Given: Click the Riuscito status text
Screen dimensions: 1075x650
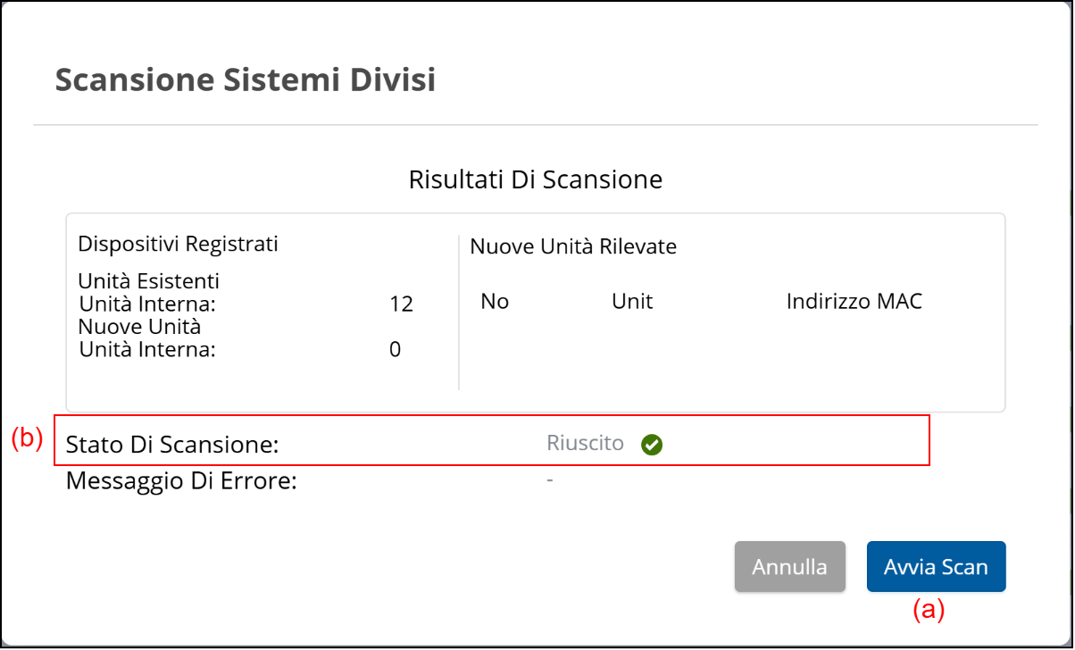Looking at the screenshot, I should click(x=586, y=444).
